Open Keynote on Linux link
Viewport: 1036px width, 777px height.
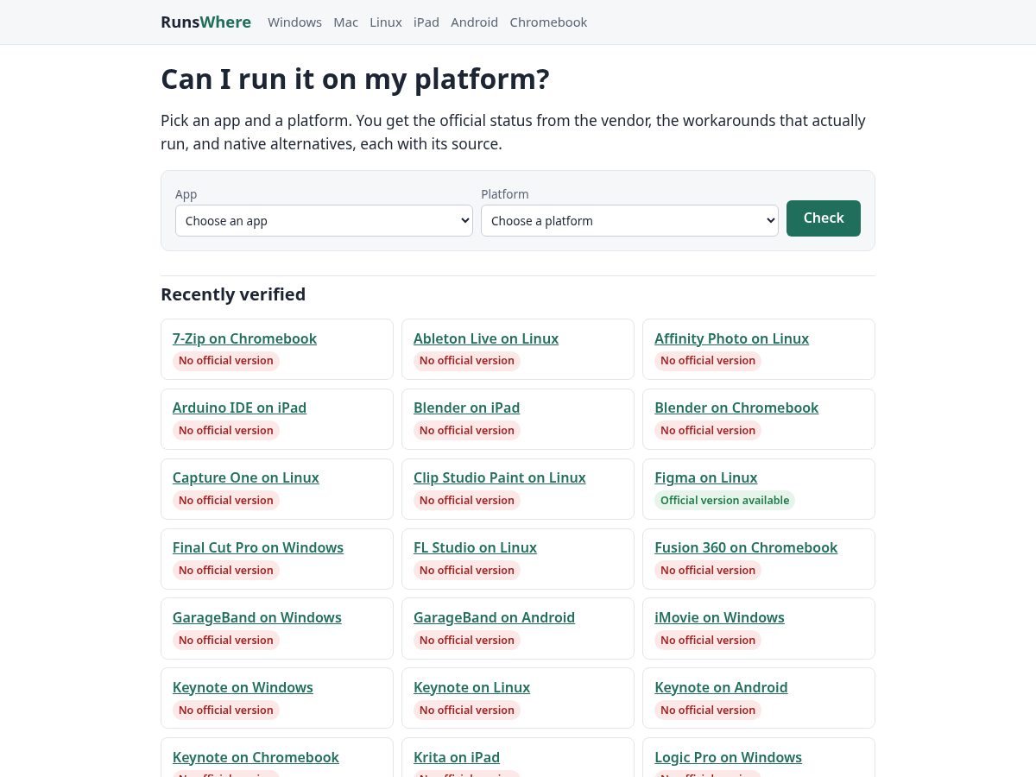click(x=471, y=687)
